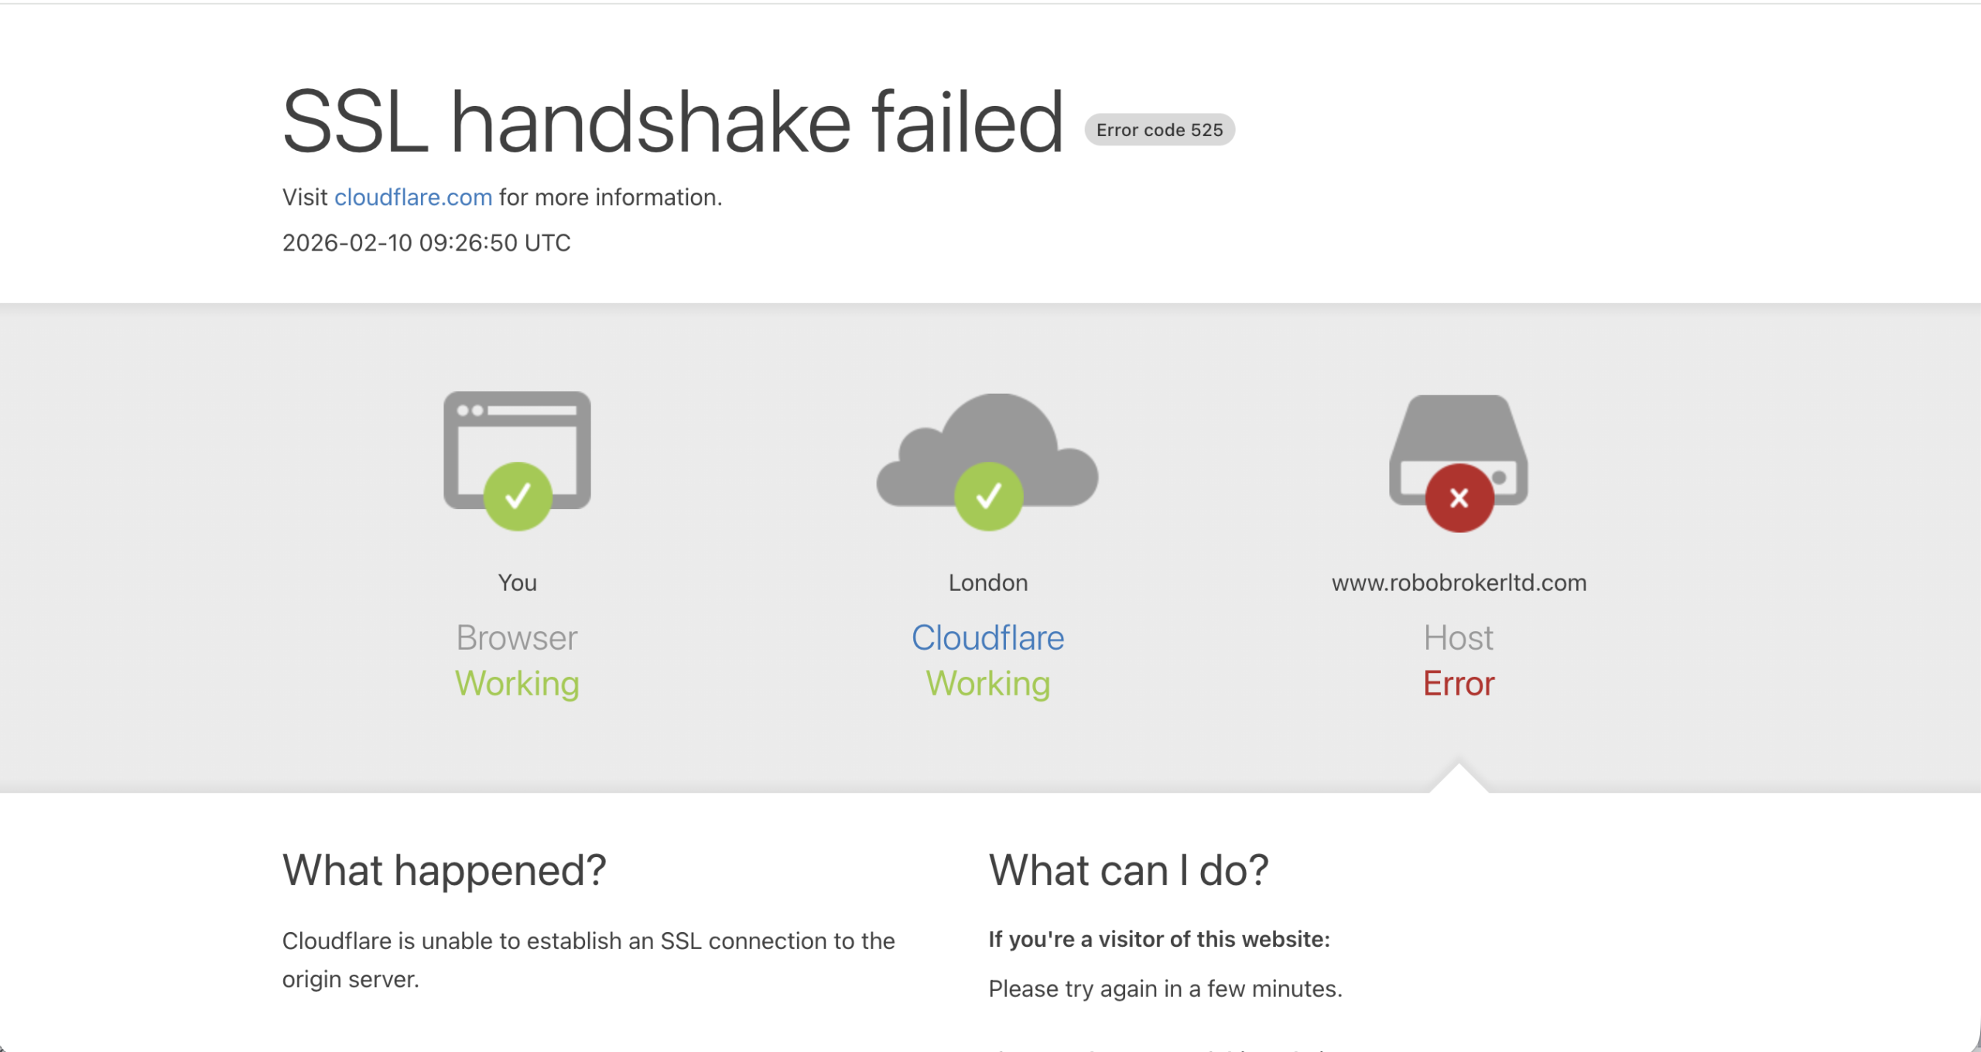Click the gray Host label
Image resolution: width=1981 pixels, height=1052 pixels.
point(1459,638)
